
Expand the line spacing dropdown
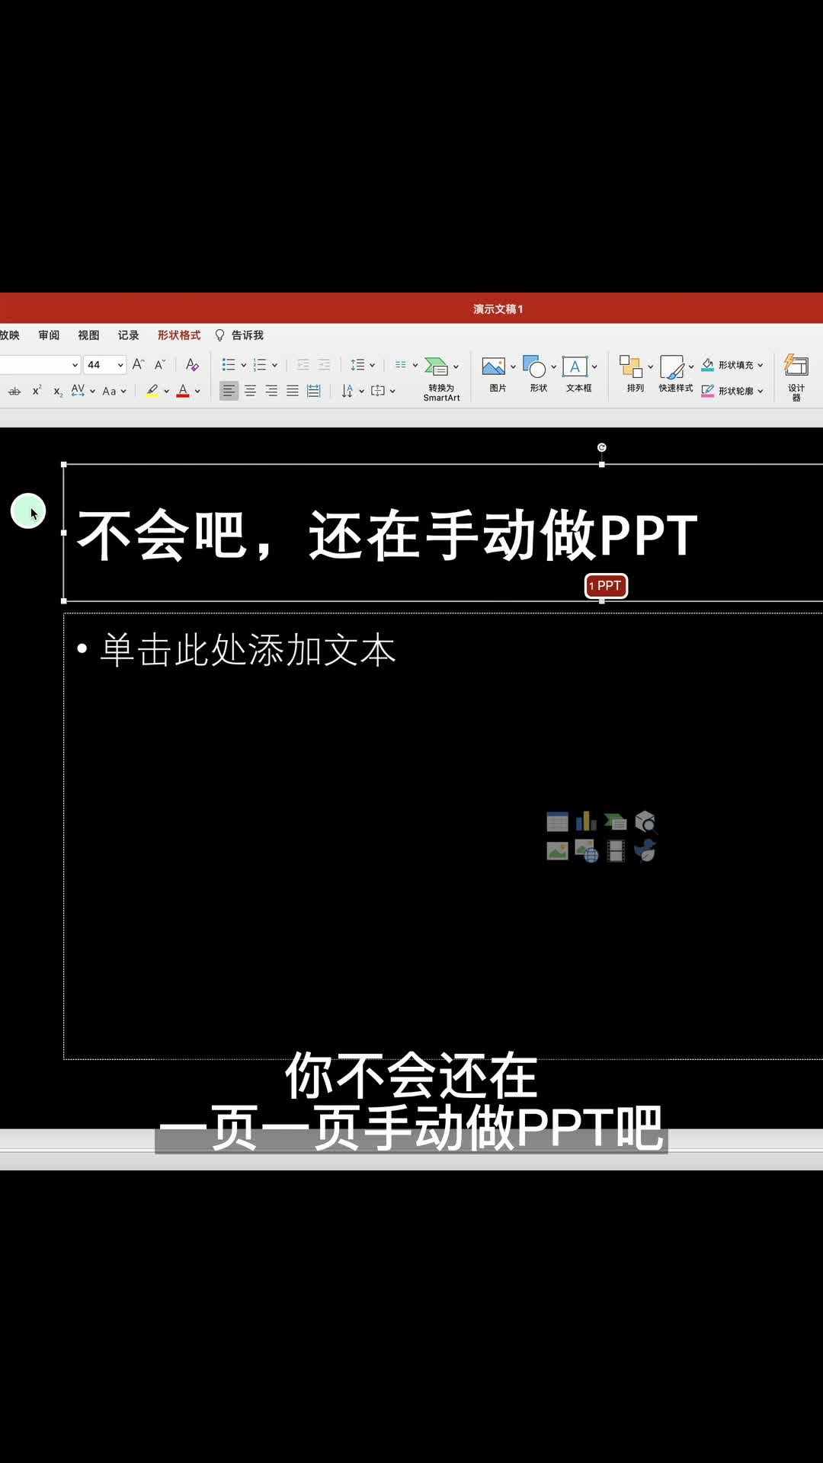(372, 365)
